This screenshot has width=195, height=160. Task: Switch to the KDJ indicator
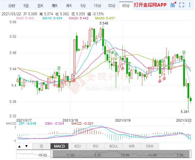point(77,146)
